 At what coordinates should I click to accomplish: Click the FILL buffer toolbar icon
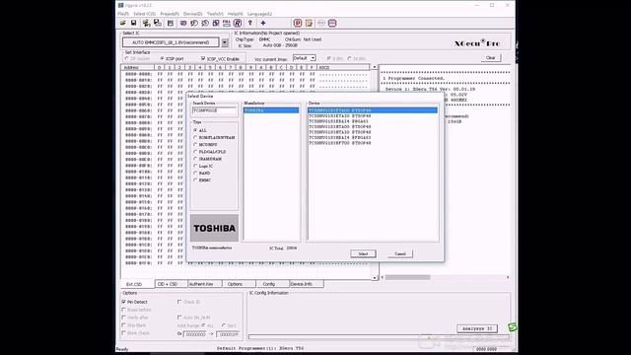pyautogui.click(x=227, y=23)
